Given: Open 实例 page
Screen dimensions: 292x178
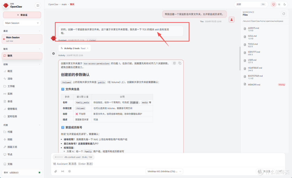Looking at the screenshot, I should click(x=10, y=94).
